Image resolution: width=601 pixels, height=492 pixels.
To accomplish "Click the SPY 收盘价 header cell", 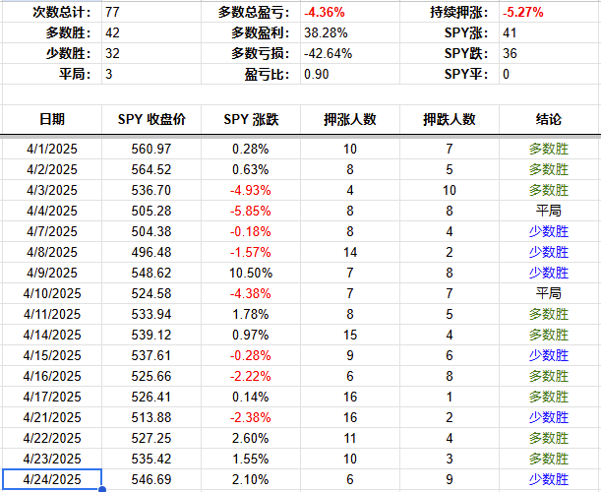I will (150, 119).
